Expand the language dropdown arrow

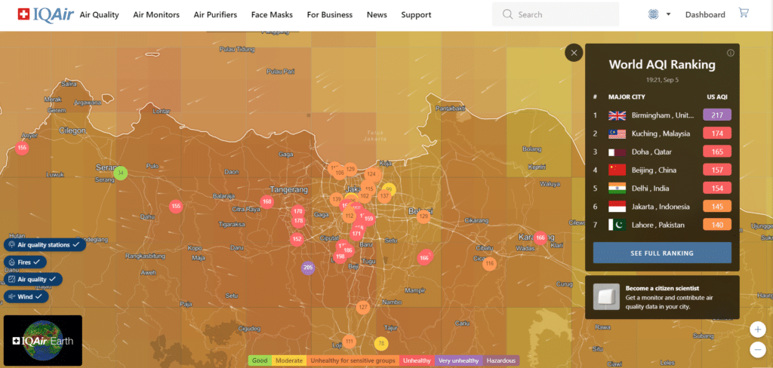point(669,14)
